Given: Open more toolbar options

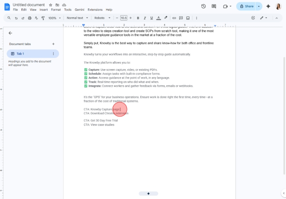Looking at the screenshot, I should coord(197,18).
